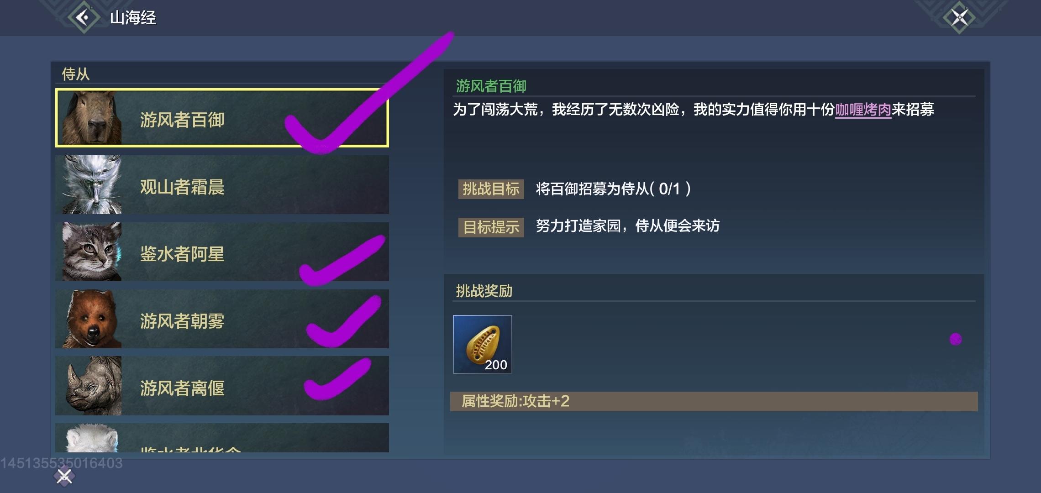Open the gold shell reward item
Image resolution: width=1041 pixels, height=493 pixels.
(x=482, y=344)
